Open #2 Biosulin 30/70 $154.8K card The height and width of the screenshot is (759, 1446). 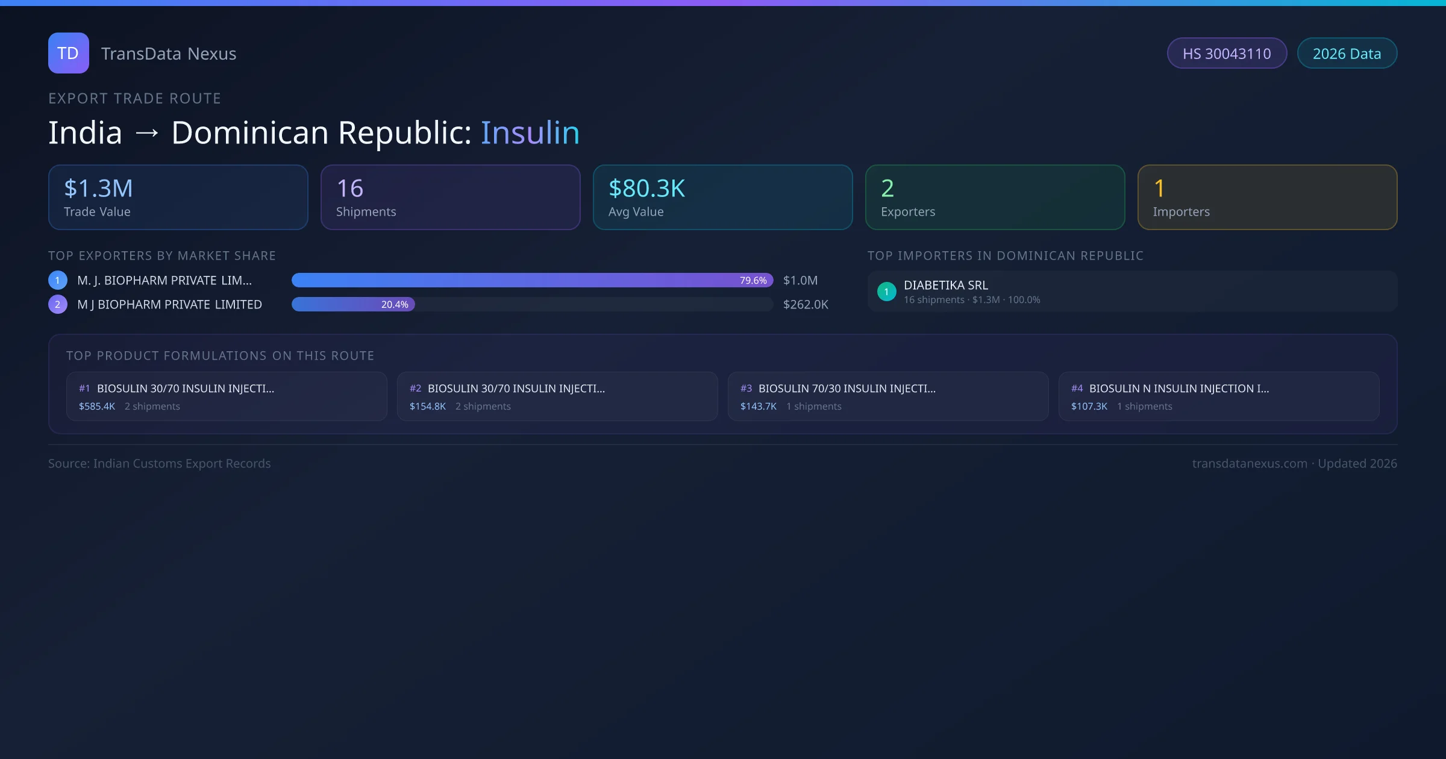tap(557, 396)
